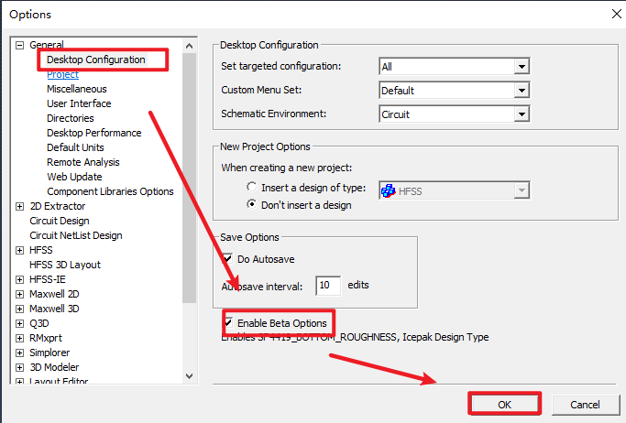Select Default Units entry
The height and width of the screenshot is (423, 626).
click(75, 147)
